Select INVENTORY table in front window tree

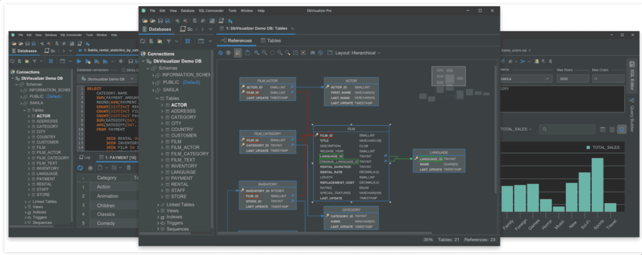click(x=184, y=166)
